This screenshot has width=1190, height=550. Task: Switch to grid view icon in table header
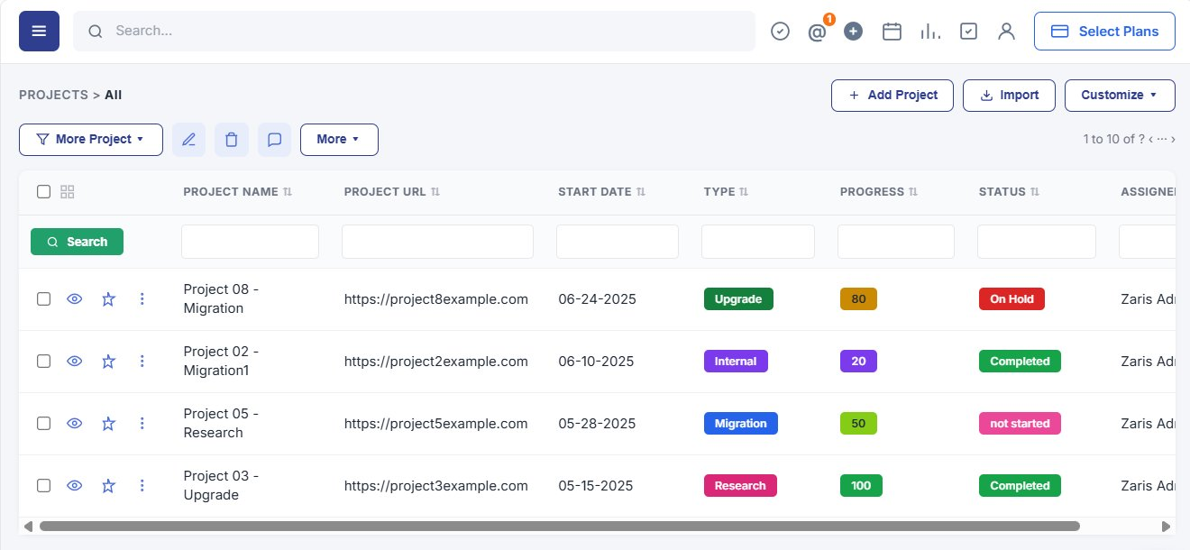[x=67, y=192]
